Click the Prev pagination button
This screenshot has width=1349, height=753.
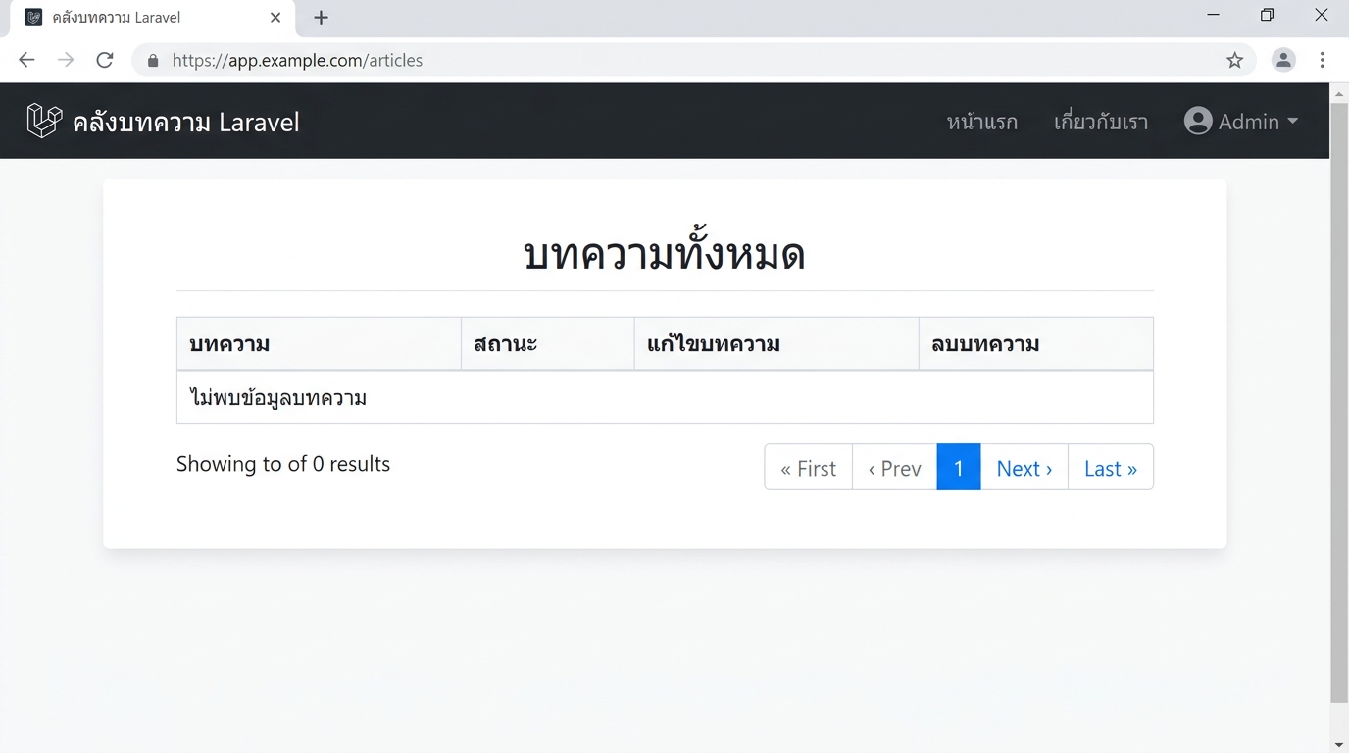895,467
